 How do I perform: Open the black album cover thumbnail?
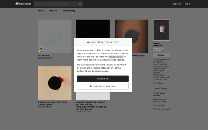pos(93,29)
